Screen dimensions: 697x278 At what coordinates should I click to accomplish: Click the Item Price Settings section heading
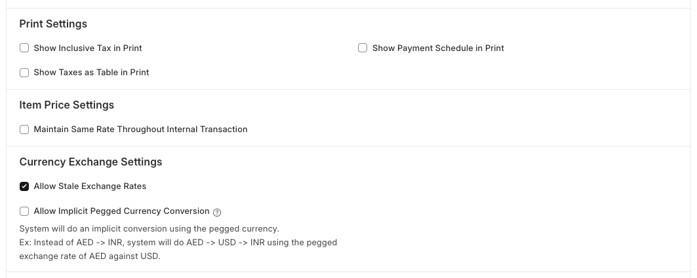[66, 105]
